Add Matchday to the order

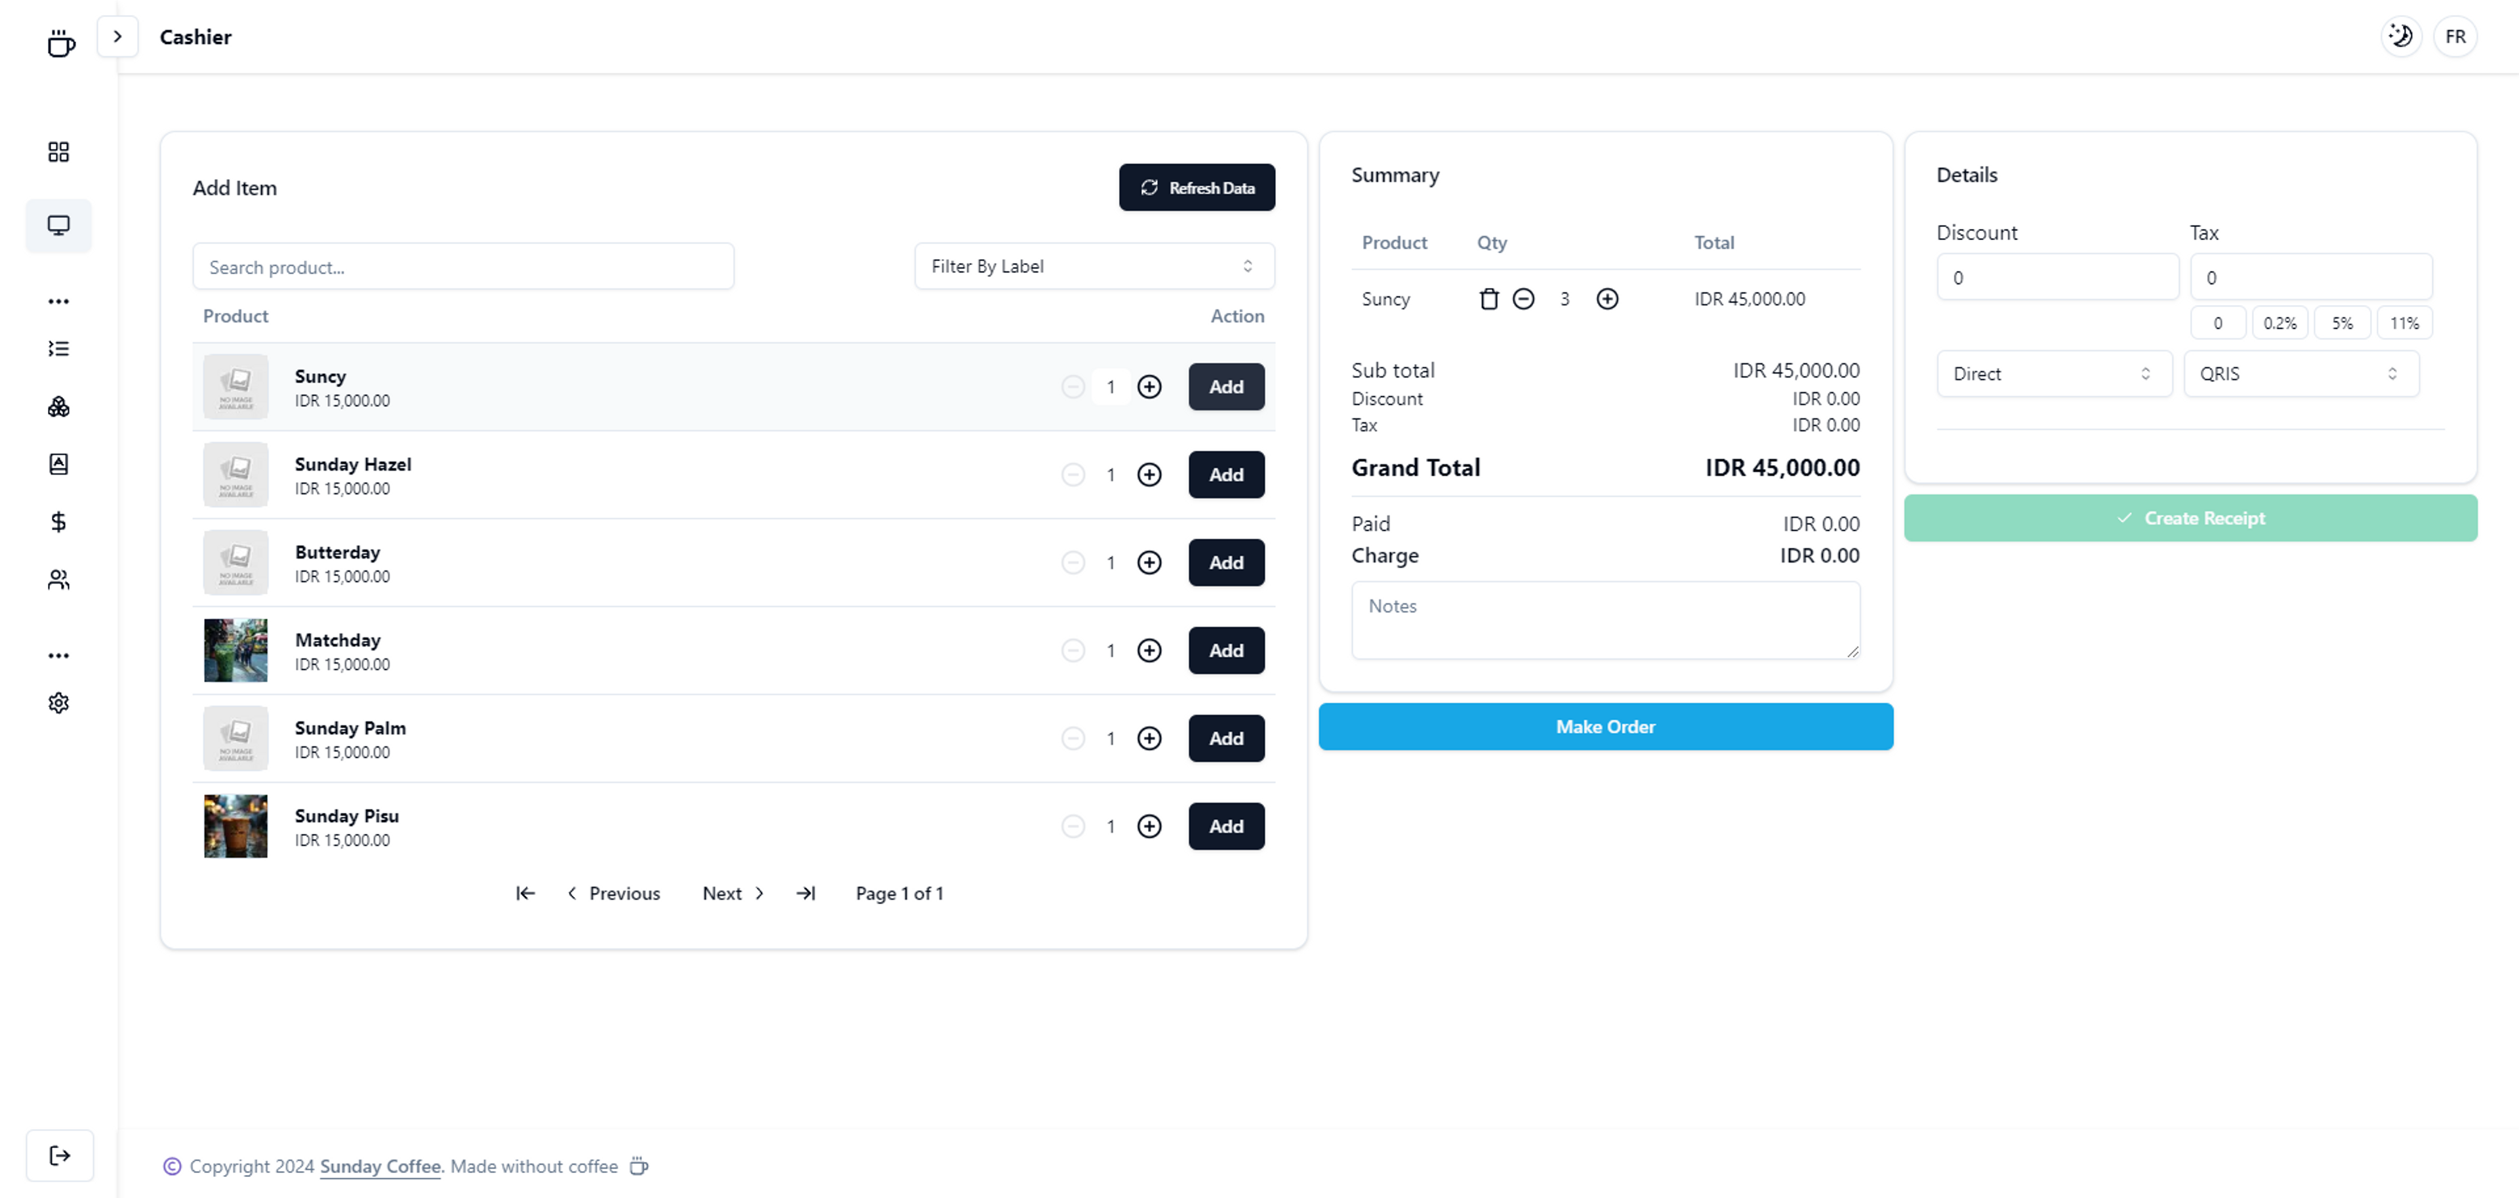(x=1225, y=650)
